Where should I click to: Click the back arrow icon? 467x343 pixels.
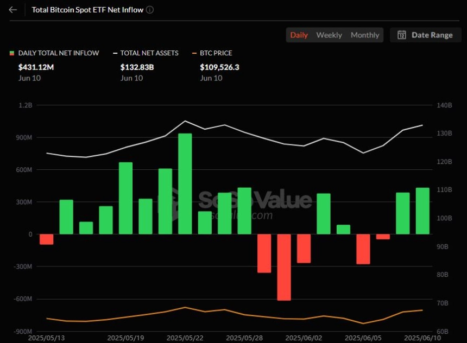click(13, 10)
